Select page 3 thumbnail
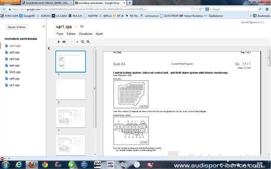 pyautogui.click(x=71, y=117)
